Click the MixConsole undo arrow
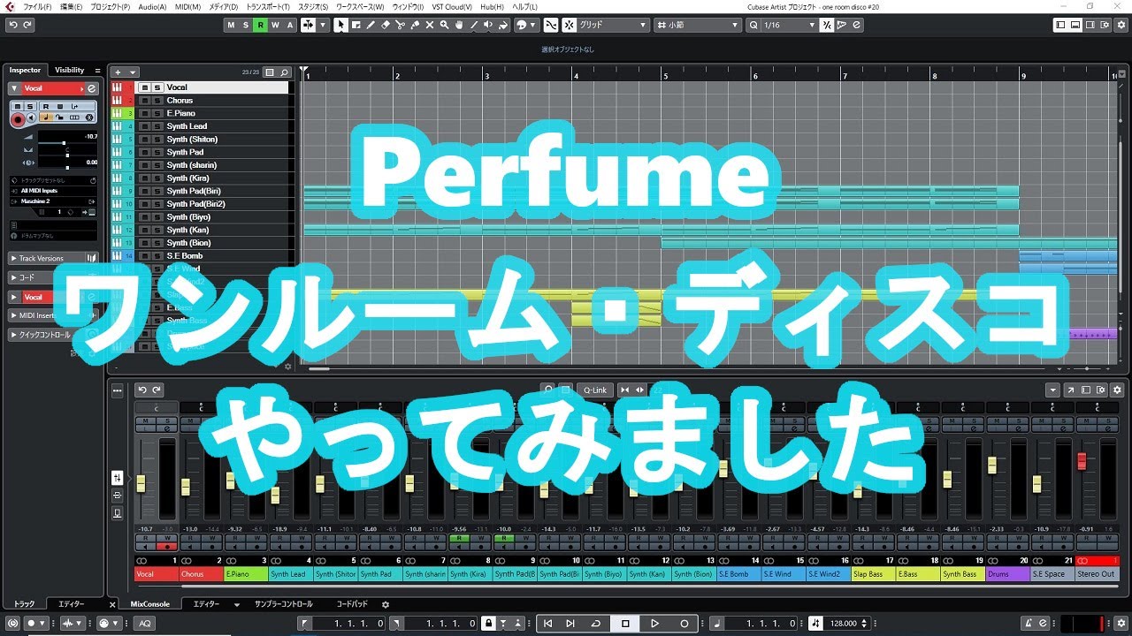Image resolution: width=1132 pixels, height=636 pixels. (141, 390)
